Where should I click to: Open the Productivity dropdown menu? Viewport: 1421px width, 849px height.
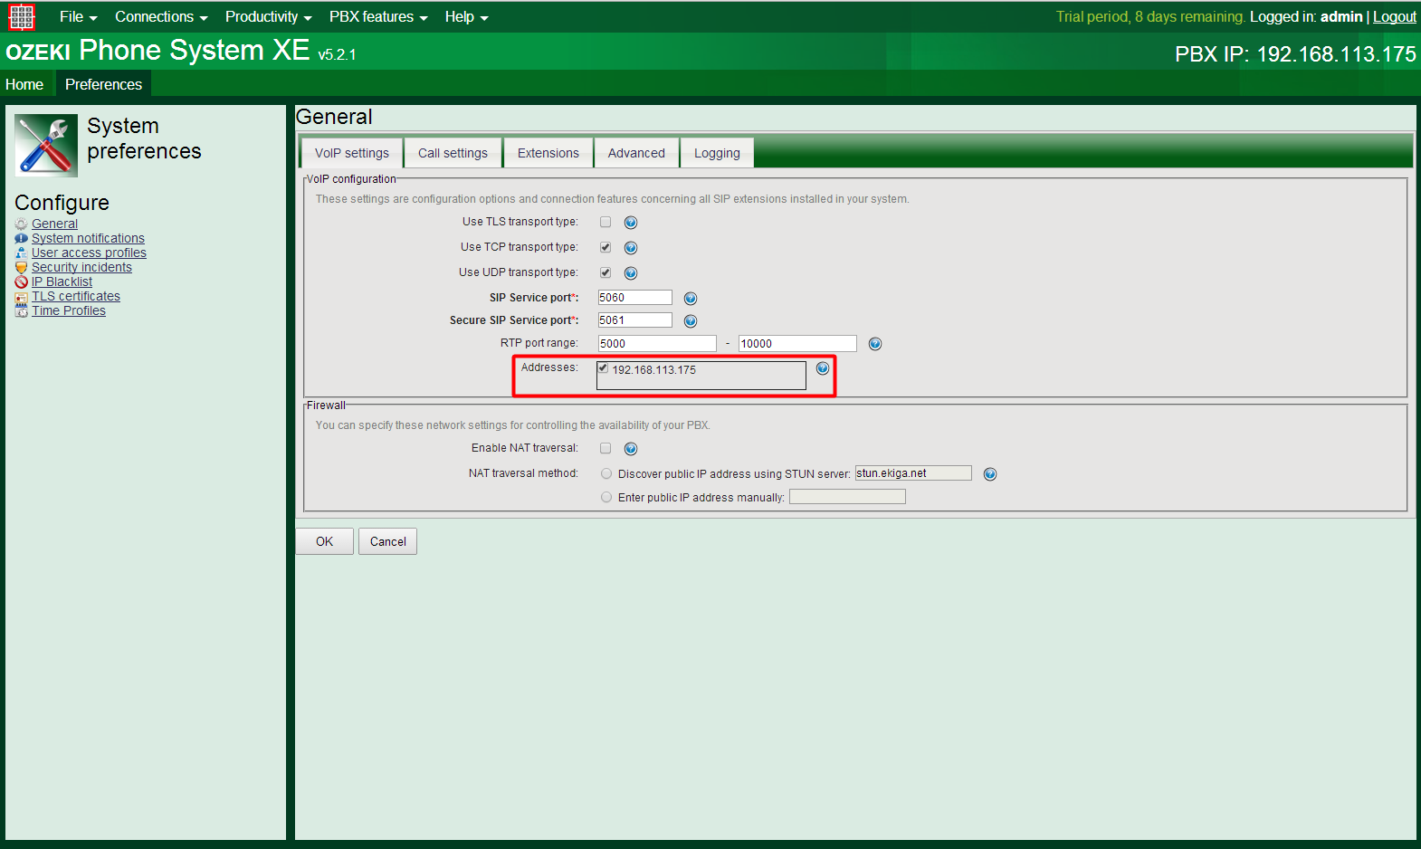268,17
